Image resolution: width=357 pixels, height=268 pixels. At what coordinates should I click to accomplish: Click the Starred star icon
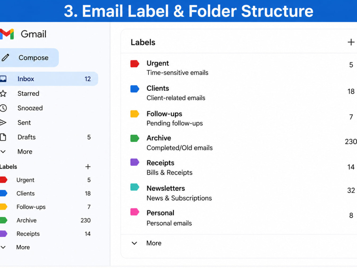(3, 93)
